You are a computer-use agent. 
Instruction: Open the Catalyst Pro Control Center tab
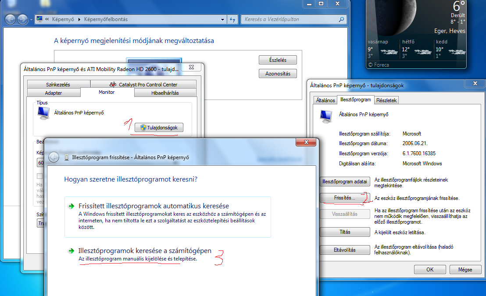tap(143, 84)
